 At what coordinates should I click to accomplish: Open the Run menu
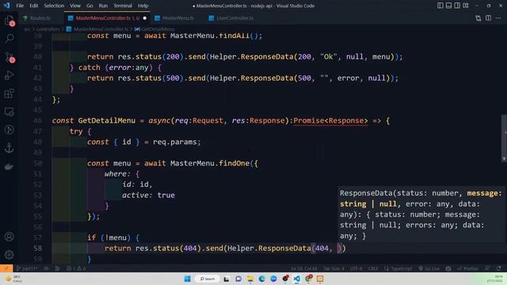click(103, 6)
